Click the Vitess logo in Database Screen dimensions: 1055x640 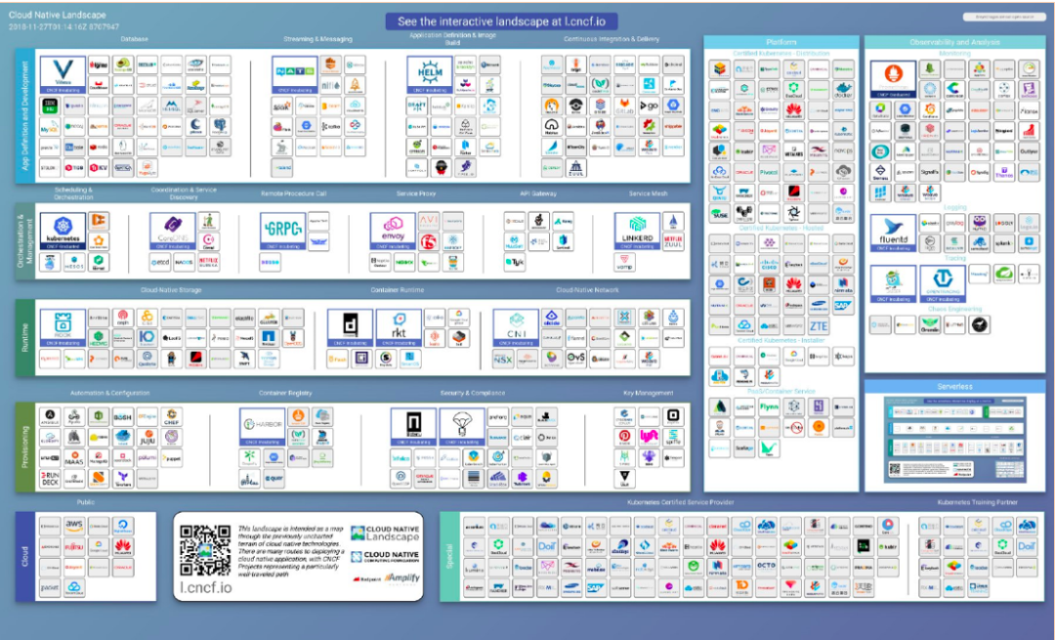coord(63,75)
